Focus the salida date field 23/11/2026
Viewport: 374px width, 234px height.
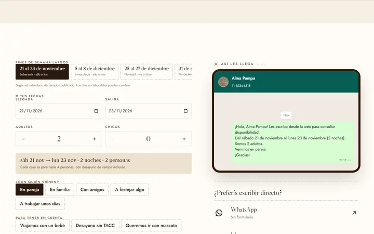149,111
